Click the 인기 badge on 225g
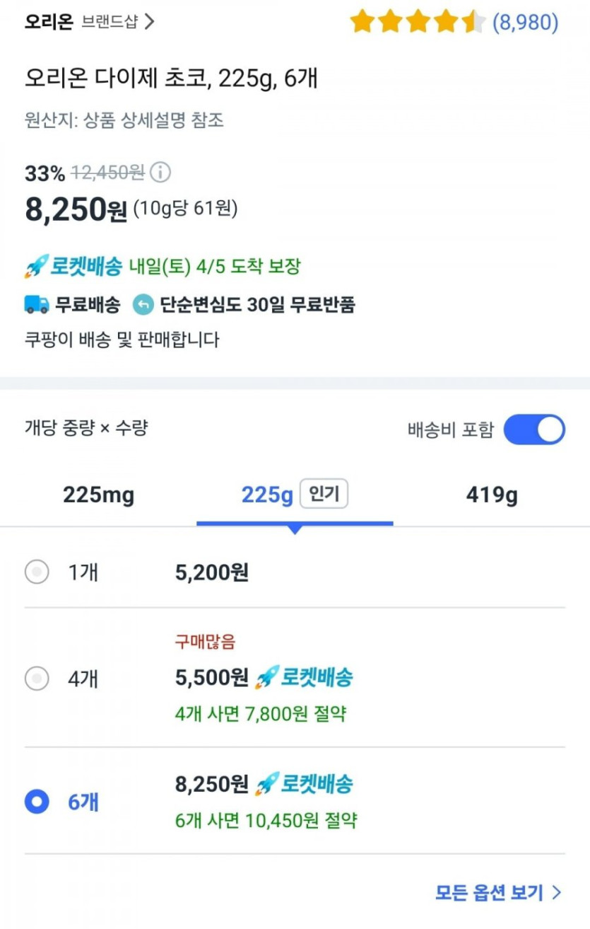 [324, 495]
